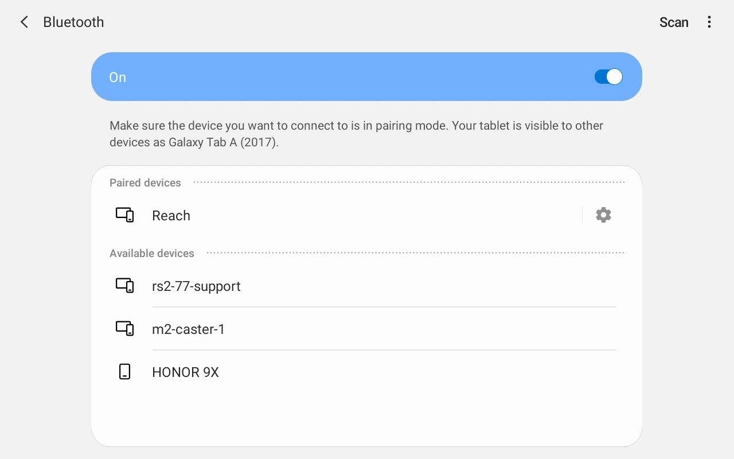This screenshot has height=459, width=734.
Task: Connect to the paired device Reach
Action: tap(171, 215)
